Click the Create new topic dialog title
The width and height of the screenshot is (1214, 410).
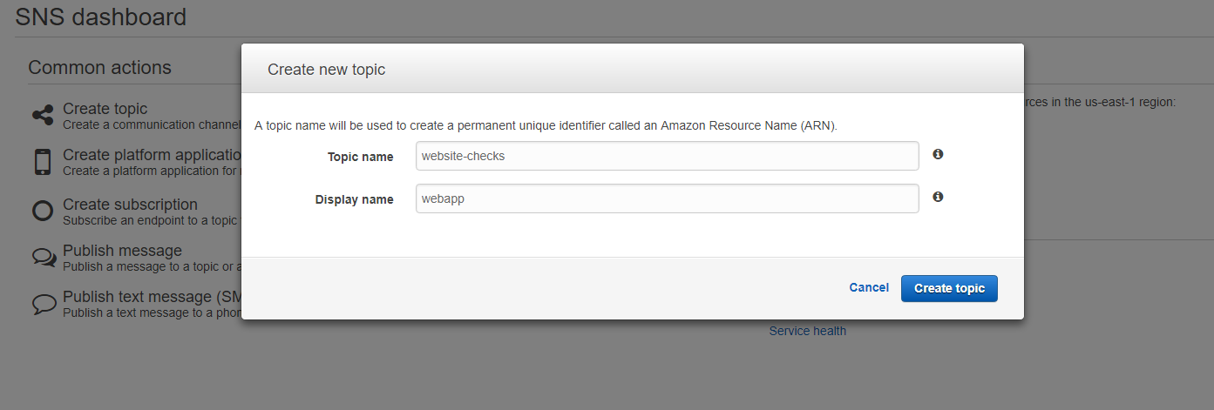(x=326, y=70)
